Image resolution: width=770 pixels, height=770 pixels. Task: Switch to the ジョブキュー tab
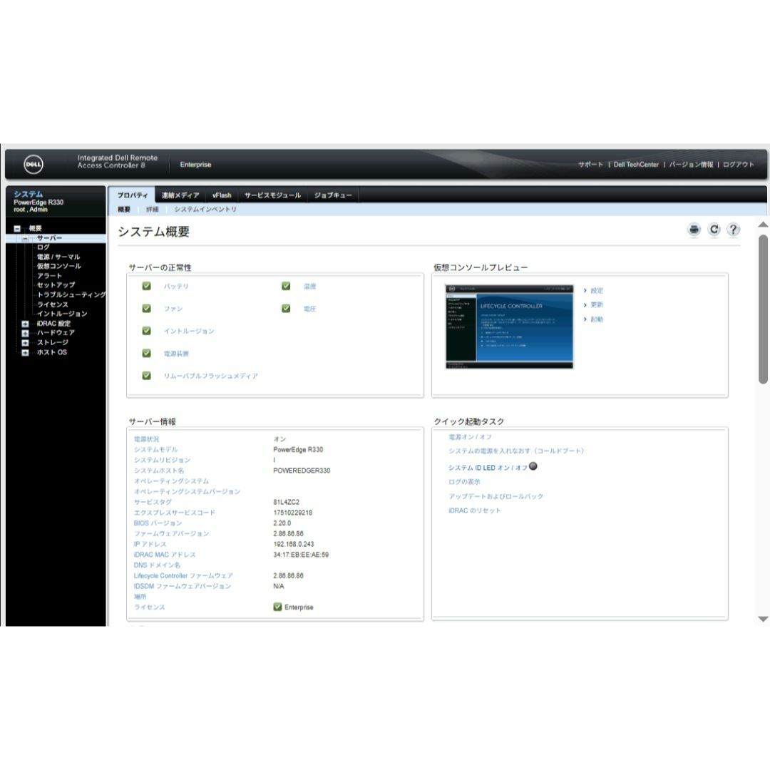pyautogui.click(x=333, y=195)
